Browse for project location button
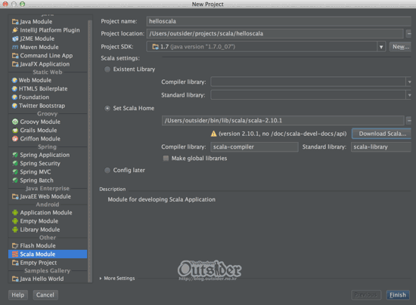Viewport: 416px width, 305px height. click(x=409, y=34)
